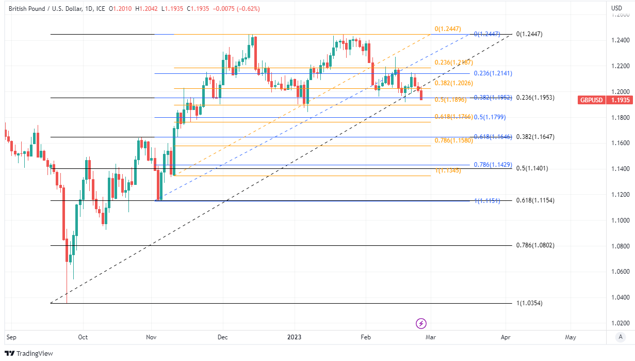Select the black 0.618(1.1154) Fib level
Screen dimensions: 635x361
[535, 200]
